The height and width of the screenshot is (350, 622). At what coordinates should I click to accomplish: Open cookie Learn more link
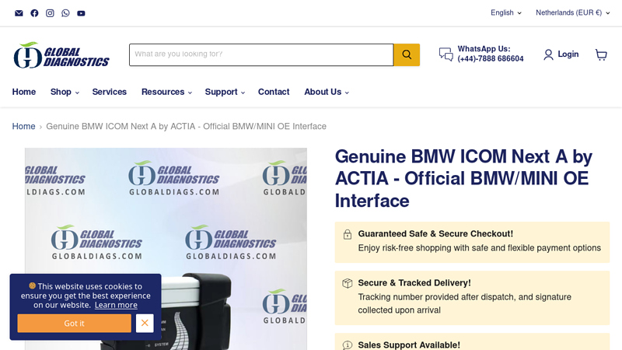click(116, 305)
